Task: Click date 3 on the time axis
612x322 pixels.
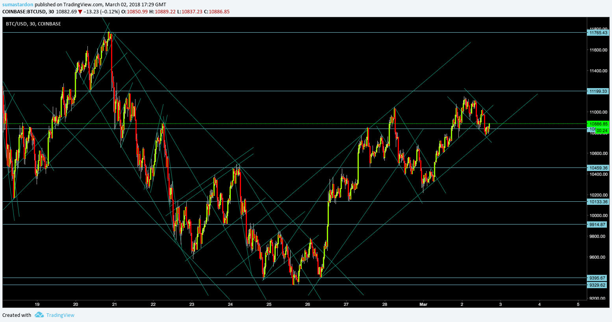Action: coord(501,304)
